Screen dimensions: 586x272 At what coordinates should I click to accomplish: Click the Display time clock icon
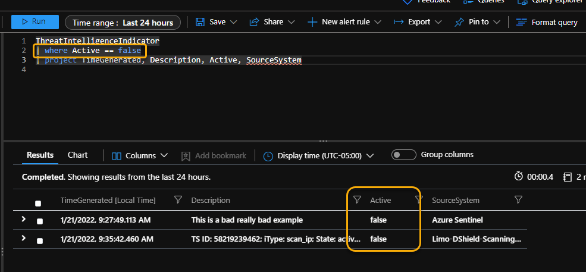click(268, 156)
